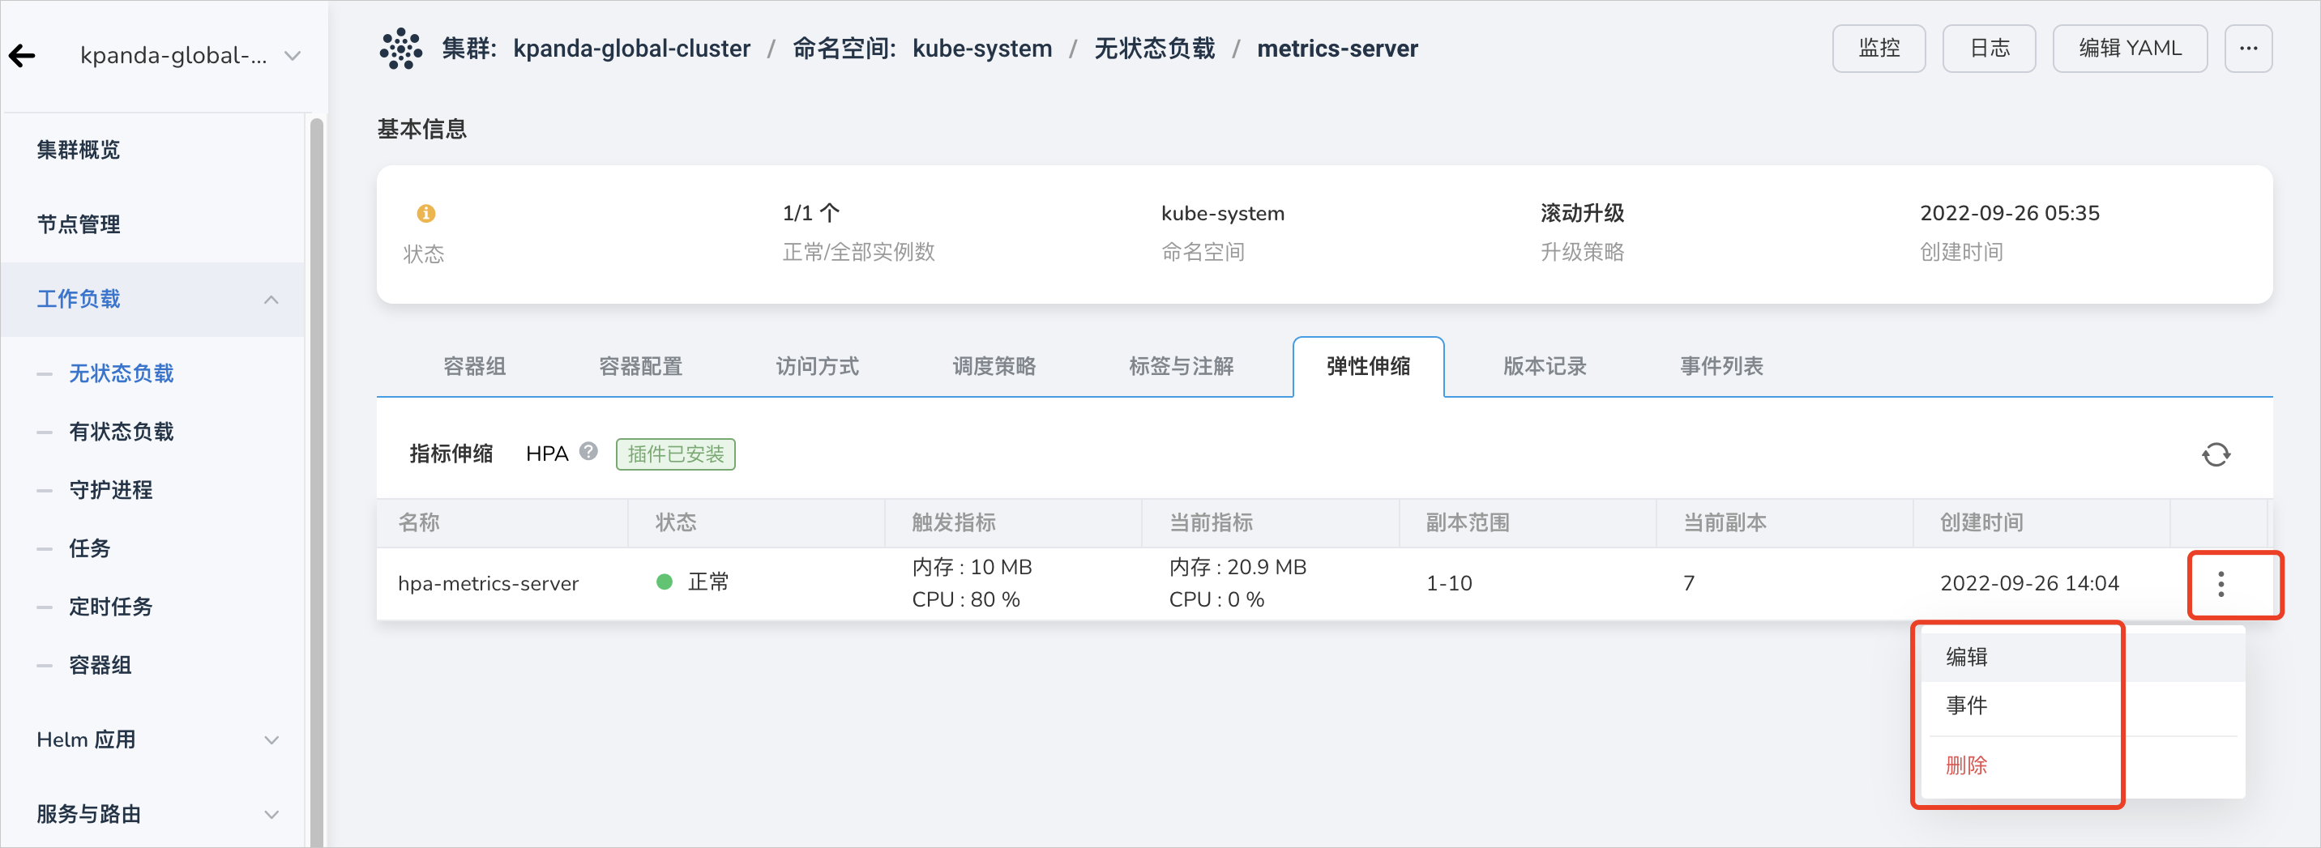Refresh the HPA list with refresh icon
Image resolution: width=2321 pixels, height=848 pixels.
(2216, 454)
